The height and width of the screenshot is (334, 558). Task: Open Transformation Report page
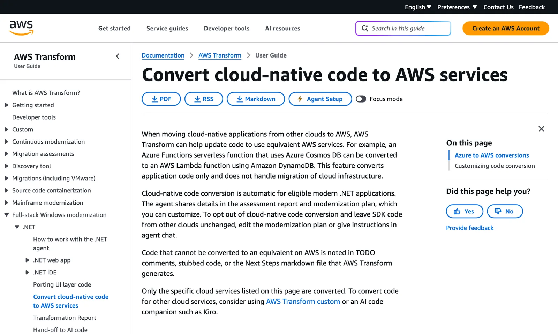pyautogui.click(x=65, y=318)
